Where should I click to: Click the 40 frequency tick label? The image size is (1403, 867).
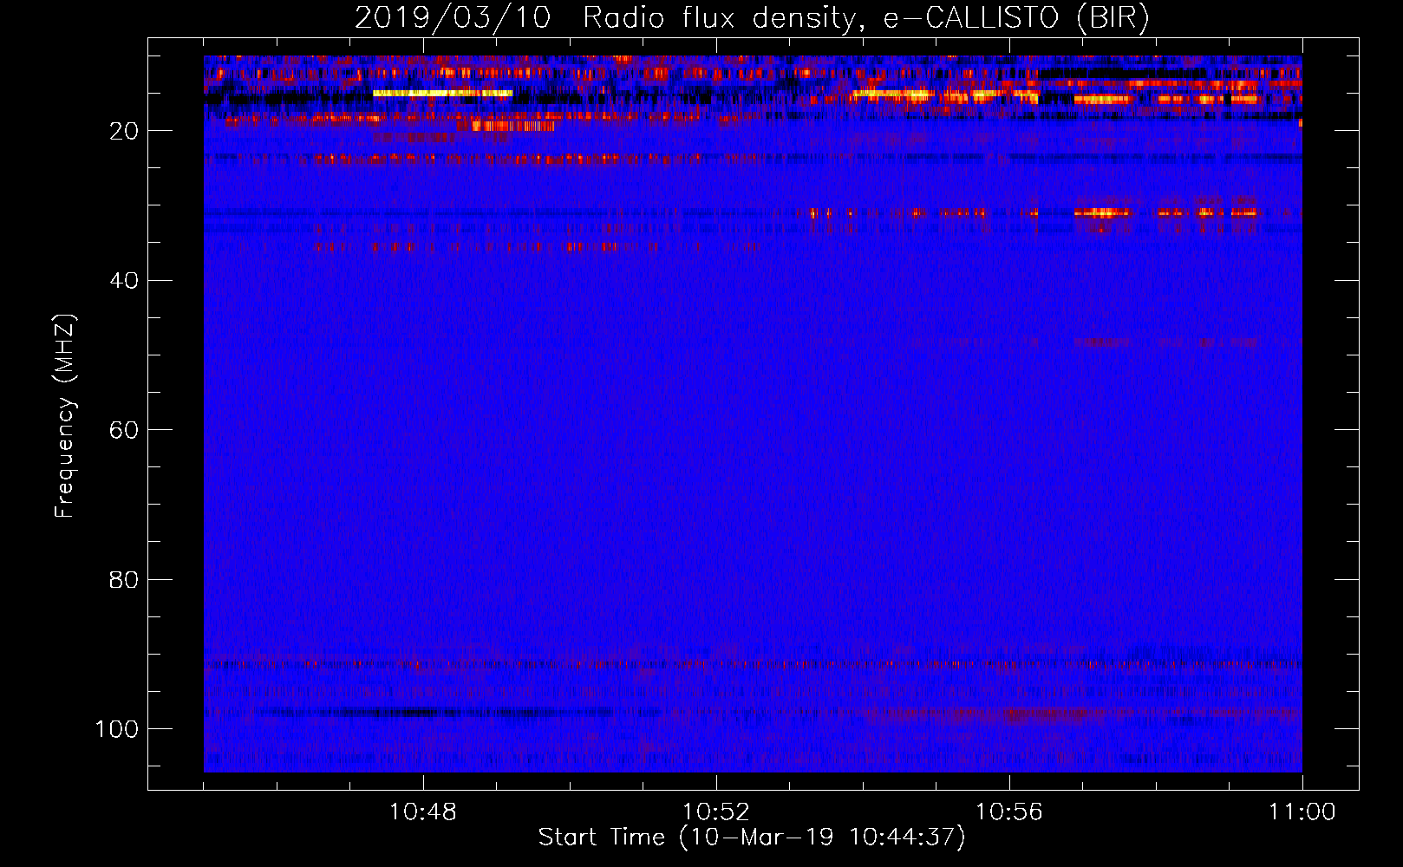(x=124, y=281)
